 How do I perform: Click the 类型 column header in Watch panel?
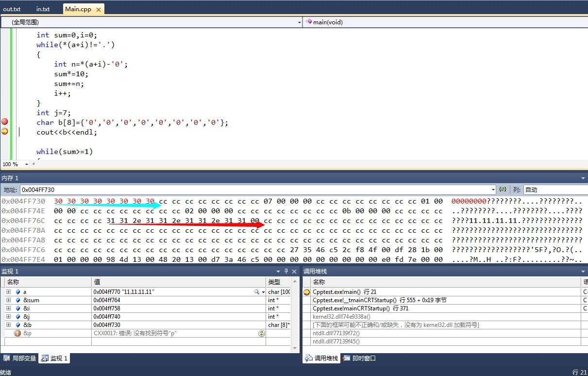(x=279, y=282)
